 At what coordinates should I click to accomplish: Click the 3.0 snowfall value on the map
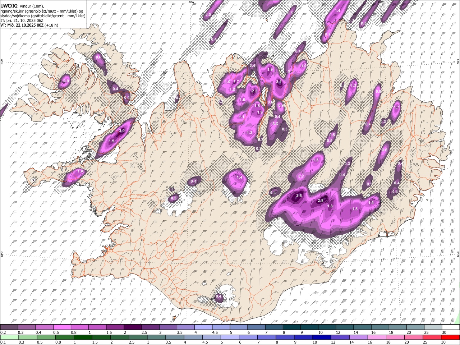coord(122,131)
